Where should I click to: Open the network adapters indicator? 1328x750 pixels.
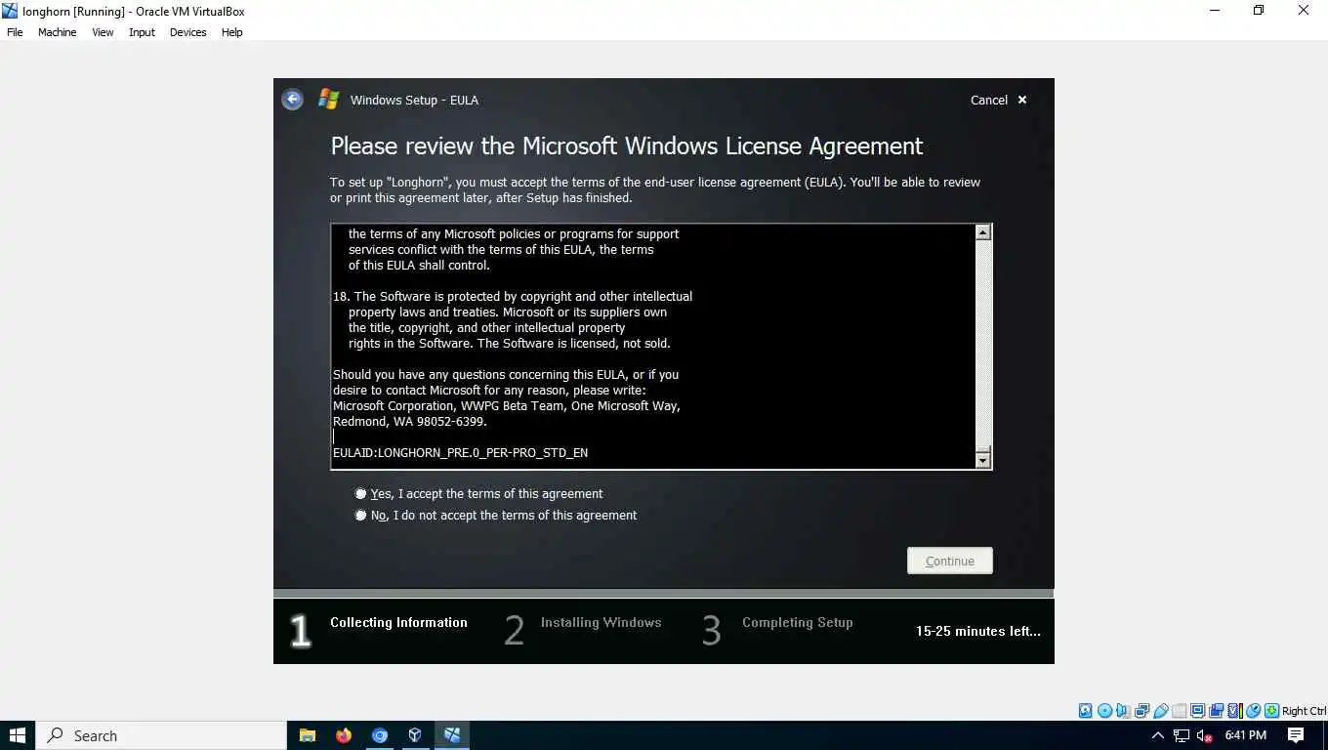(1142, 711)
